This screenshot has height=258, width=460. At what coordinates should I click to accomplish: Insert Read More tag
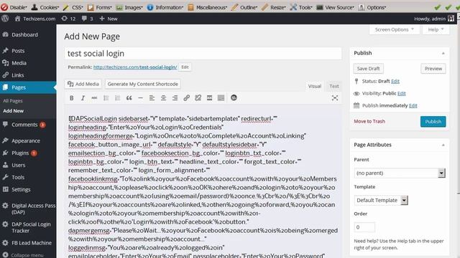coord(209,98)
